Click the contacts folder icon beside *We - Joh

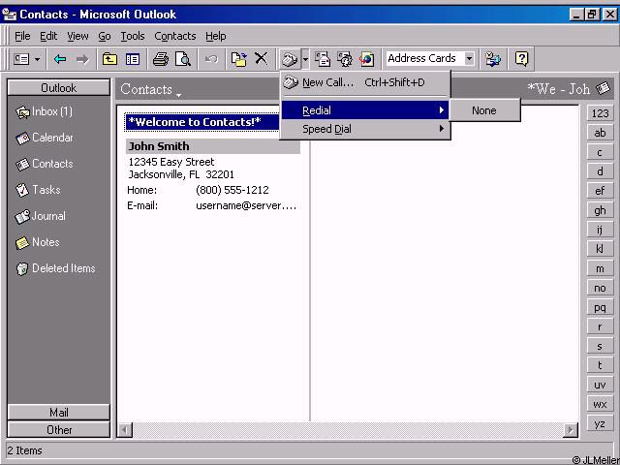(x=603, y=88)
